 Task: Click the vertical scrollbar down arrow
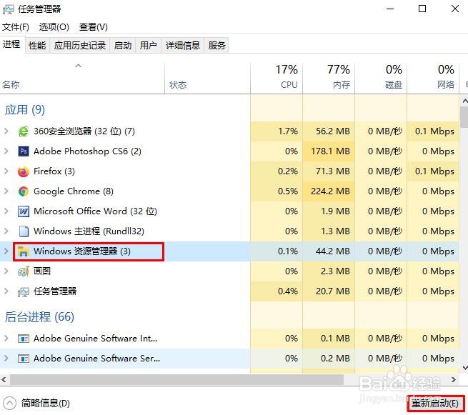coord(464,368)
